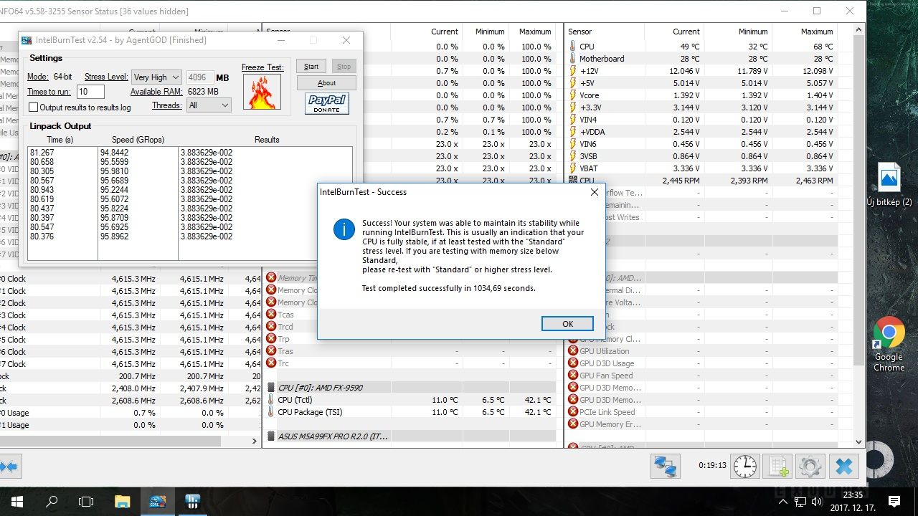Open About in IntelBurnTest
The image size is (918, 516).
click(326, 83)
